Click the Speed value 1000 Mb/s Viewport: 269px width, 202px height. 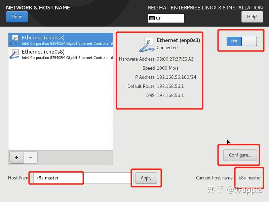[167, 68]
